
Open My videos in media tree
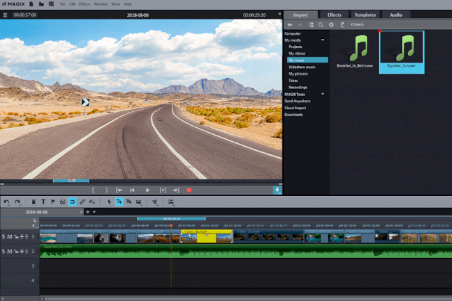point(297,54)
